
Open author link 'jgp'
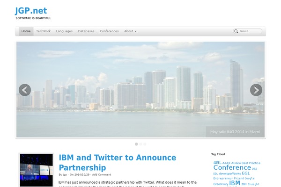click(65, 175)
